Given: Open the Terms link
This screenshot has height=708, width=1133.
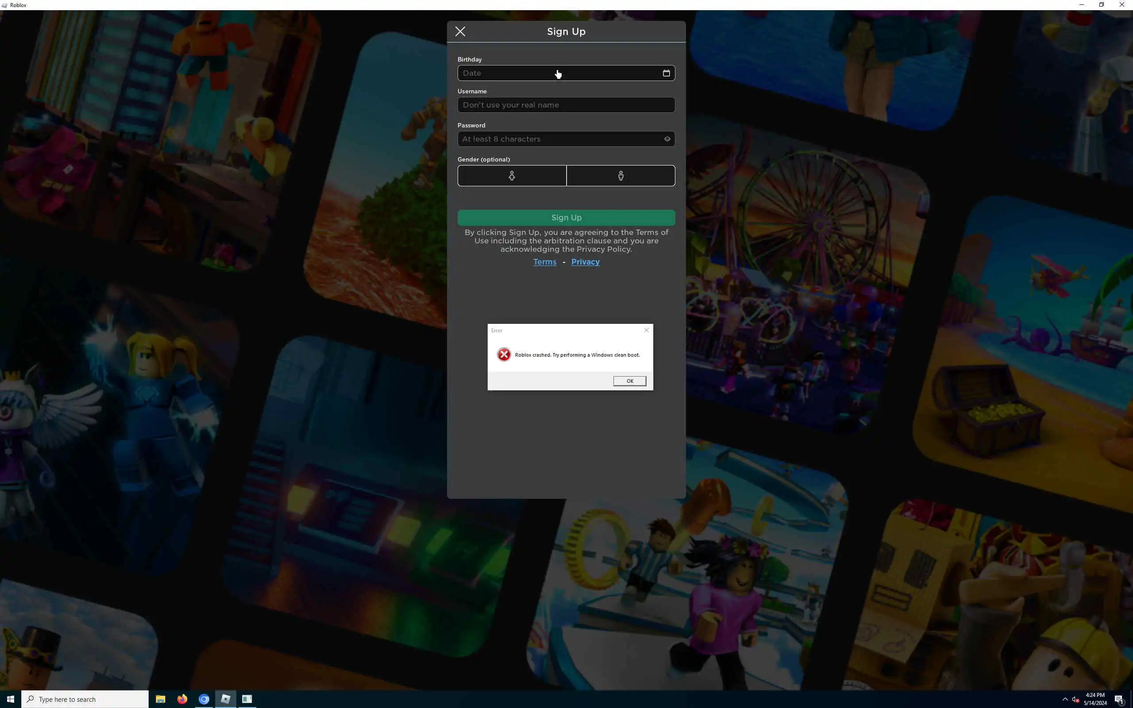Looking at the screenshot, I should 544,262.
